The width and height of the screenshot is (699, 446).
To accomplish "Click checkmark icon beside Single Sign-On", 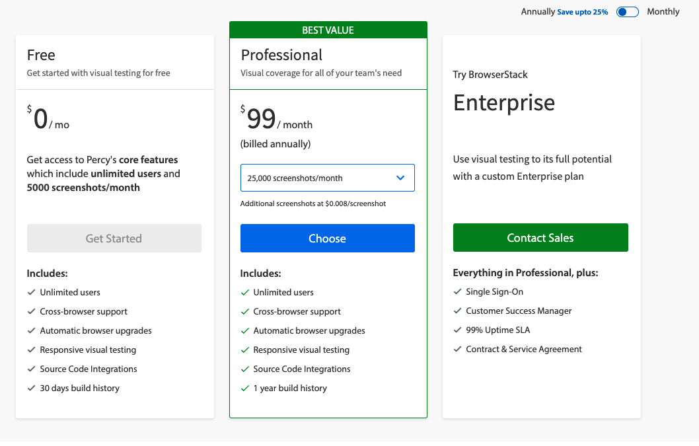I will [457, 291].
